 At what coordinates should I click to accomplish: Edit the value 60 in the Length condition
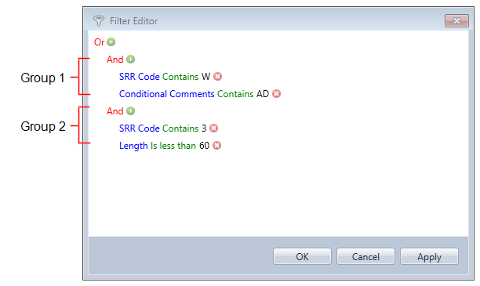[204, 146]
